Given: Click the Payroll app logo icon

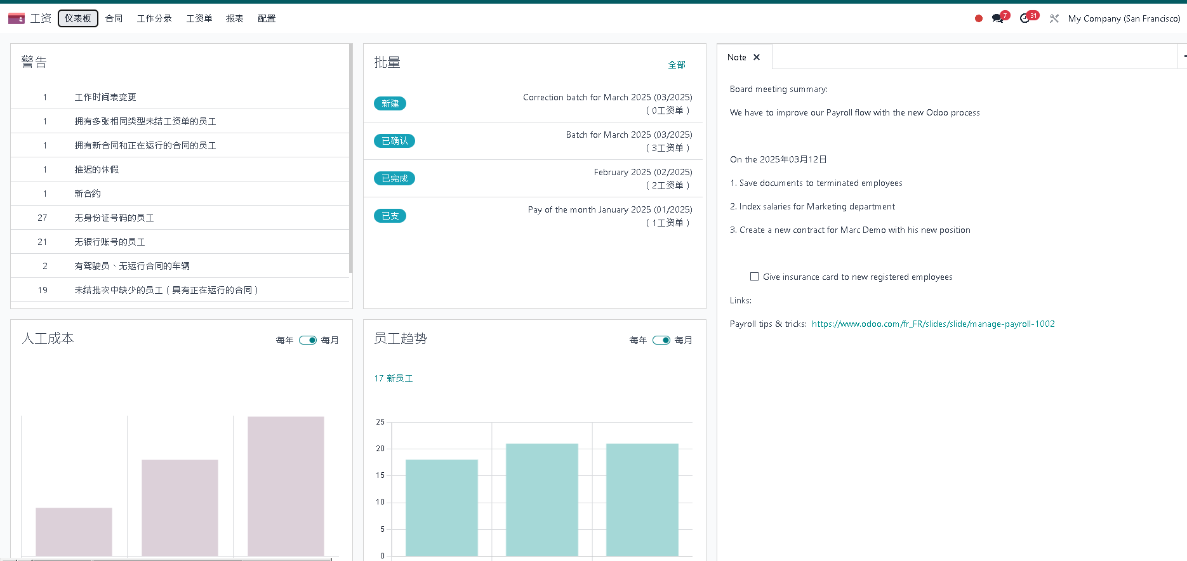Looking at the screenshot, I should (x=17, y=18).
